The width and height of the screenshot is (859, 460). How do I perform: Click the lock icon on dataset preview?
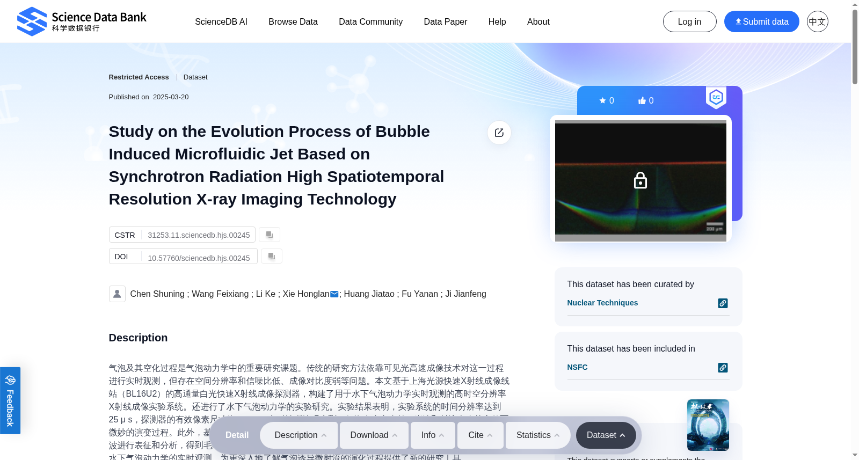[x=640, y=180]
